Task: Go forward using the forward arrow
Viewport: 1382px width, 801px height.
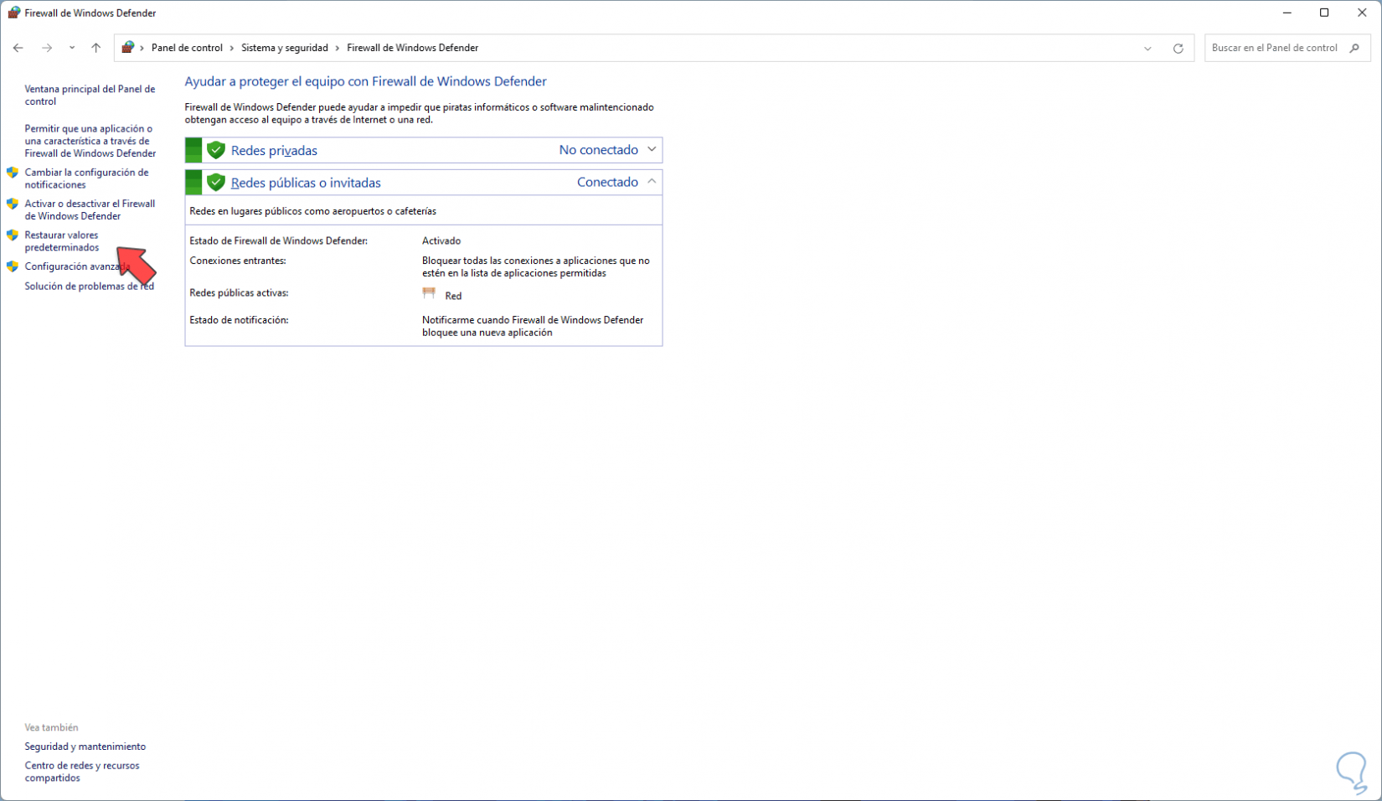Action: pos(47,48)
